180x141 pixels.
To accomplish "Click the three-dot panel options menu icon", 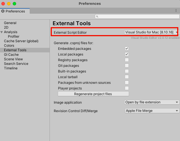I will coord(176,11).
